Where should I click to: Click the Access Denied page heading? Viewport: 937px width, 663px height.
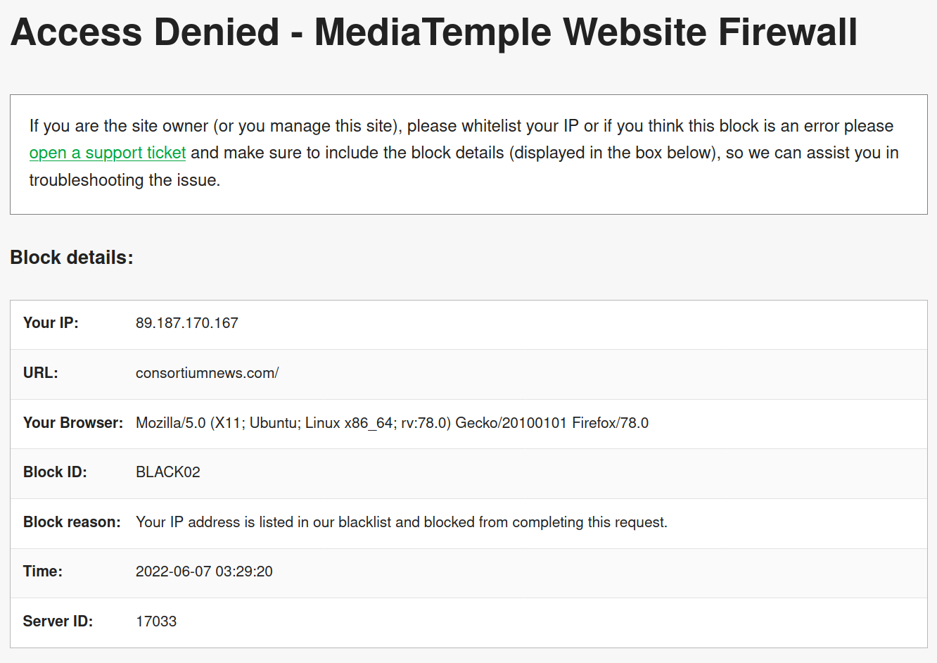(433, 32)
